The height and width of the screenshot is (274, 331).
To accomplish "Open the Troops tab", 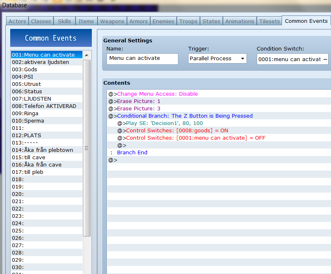I will coord(188,21).
